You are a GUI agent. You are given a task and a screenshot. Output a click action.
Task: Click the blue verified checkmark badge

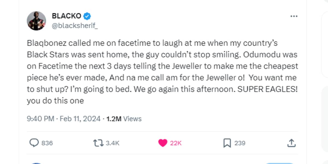pyautogui.click(x=87, y=16)
